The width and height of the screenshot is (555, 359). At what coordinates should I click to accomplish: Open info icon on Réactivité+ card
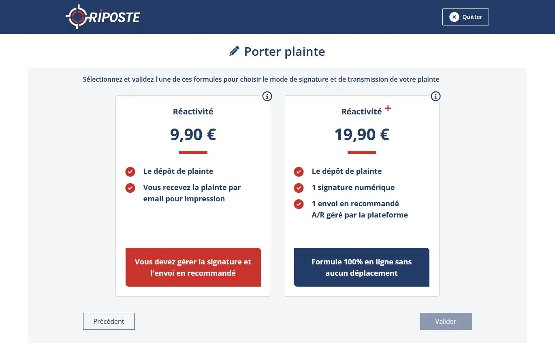pos(435,96)
